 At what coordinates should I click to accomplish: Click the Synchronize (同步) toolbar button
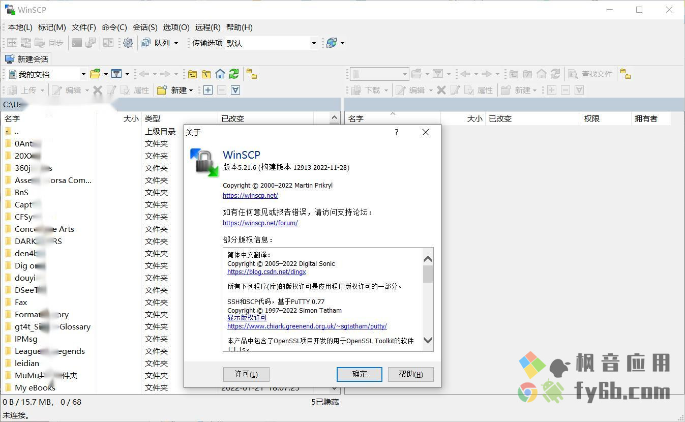pyautogui.click(x=49, y=43)
